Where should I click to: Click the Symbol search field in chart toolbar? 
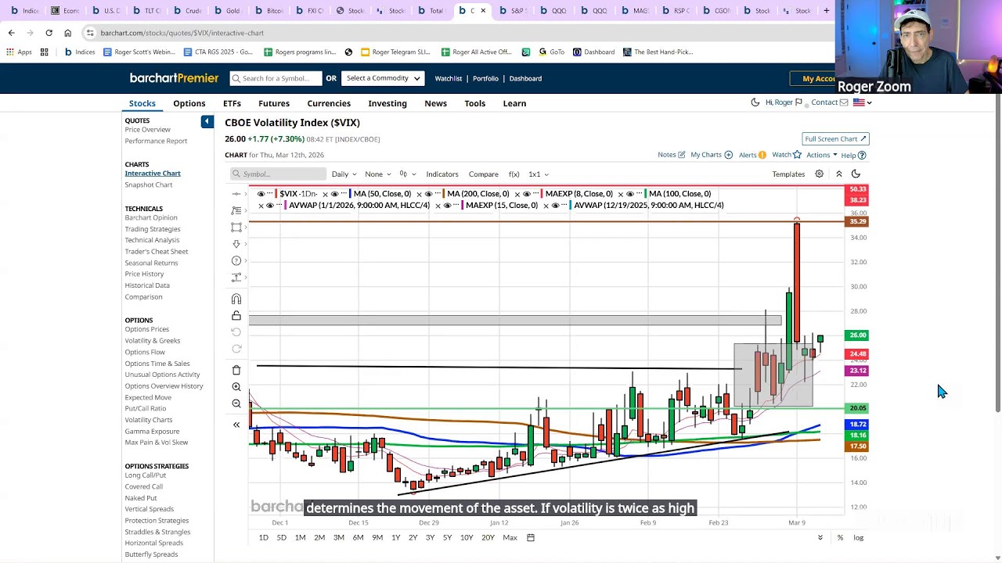[x=278, y=174]
